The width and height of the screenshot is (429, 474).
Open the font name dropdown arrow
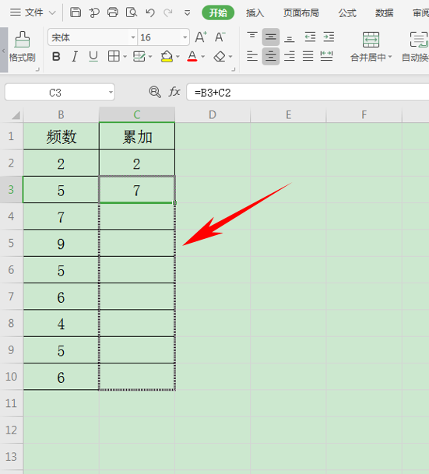[x=133, y=37]
